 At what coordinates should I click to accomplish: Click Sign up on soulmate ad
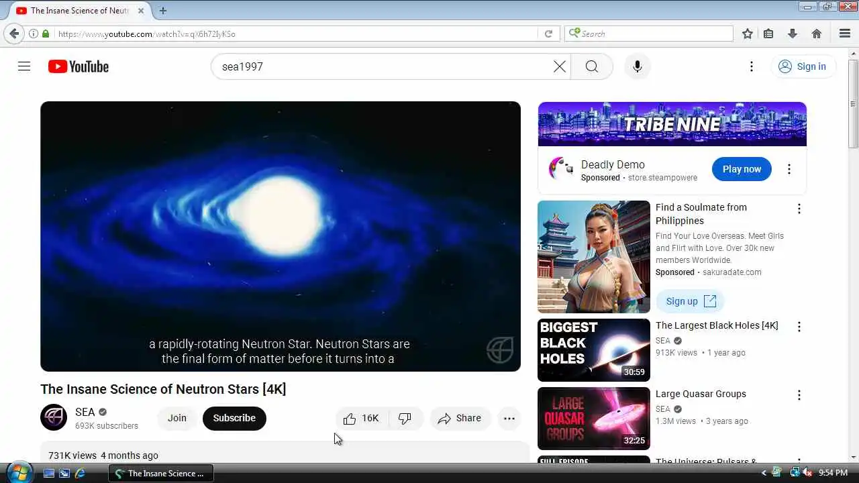[691, 301]
